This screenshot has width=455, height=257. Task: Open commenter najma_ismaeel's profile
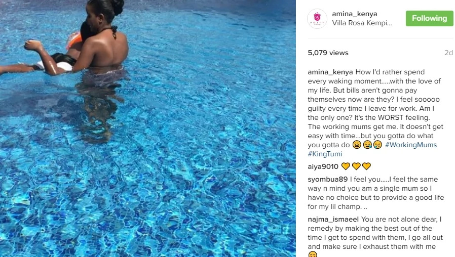click(333, 220)
